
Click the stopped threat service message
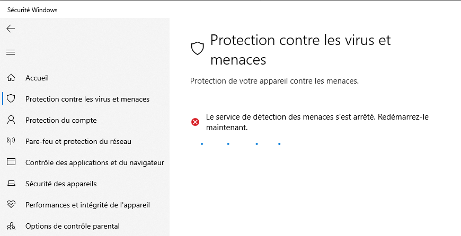[317, 122]
